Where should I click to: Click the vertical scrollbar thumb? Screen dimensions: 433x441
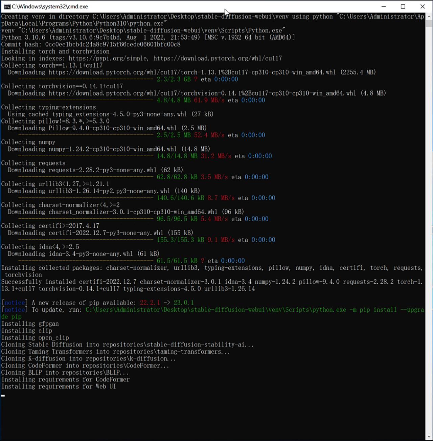coord(429,23)
